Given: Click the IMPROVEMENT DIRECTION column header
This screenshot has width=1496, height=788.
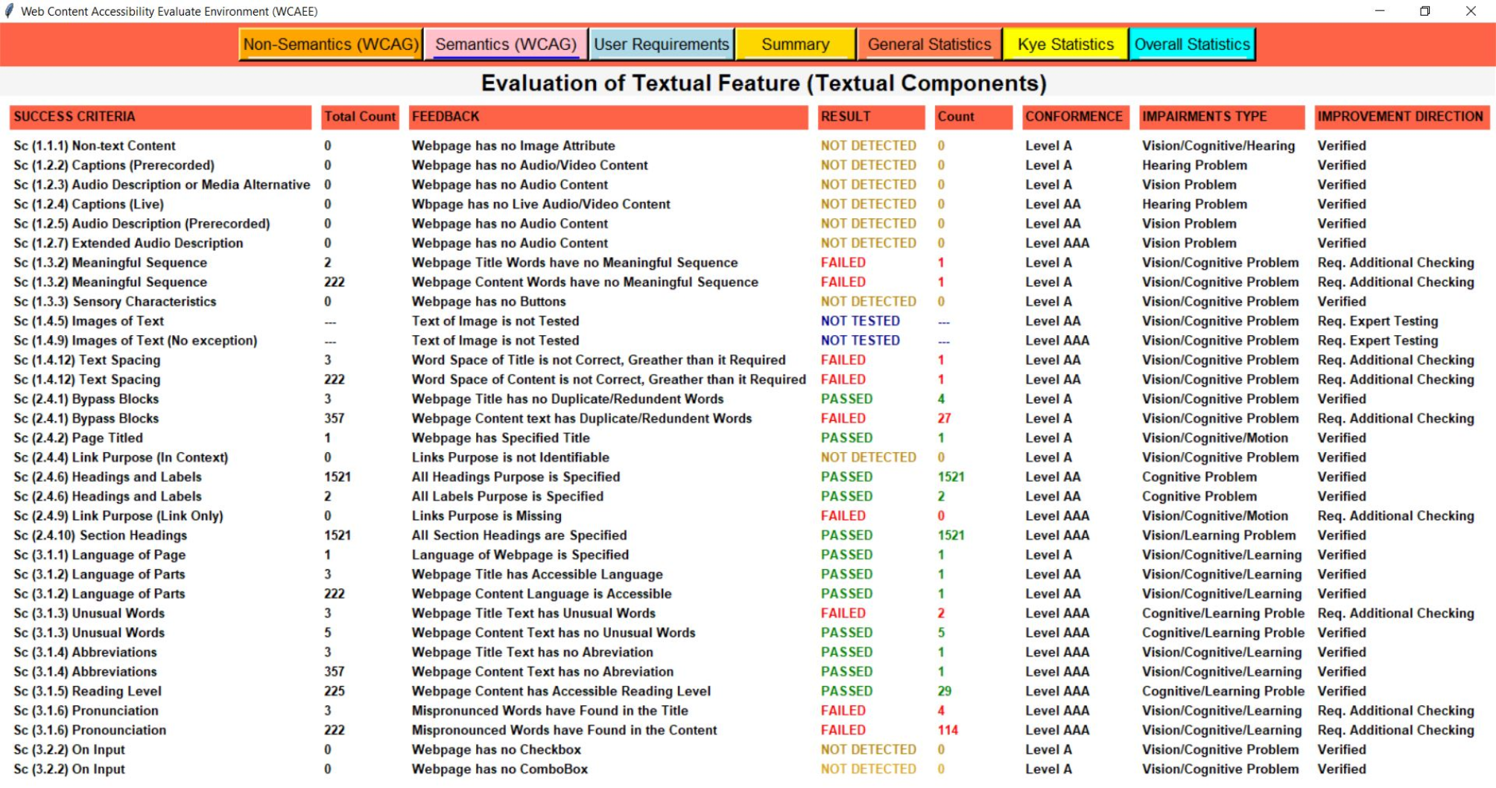Looking at the screenshot, I should point(1401,117).
